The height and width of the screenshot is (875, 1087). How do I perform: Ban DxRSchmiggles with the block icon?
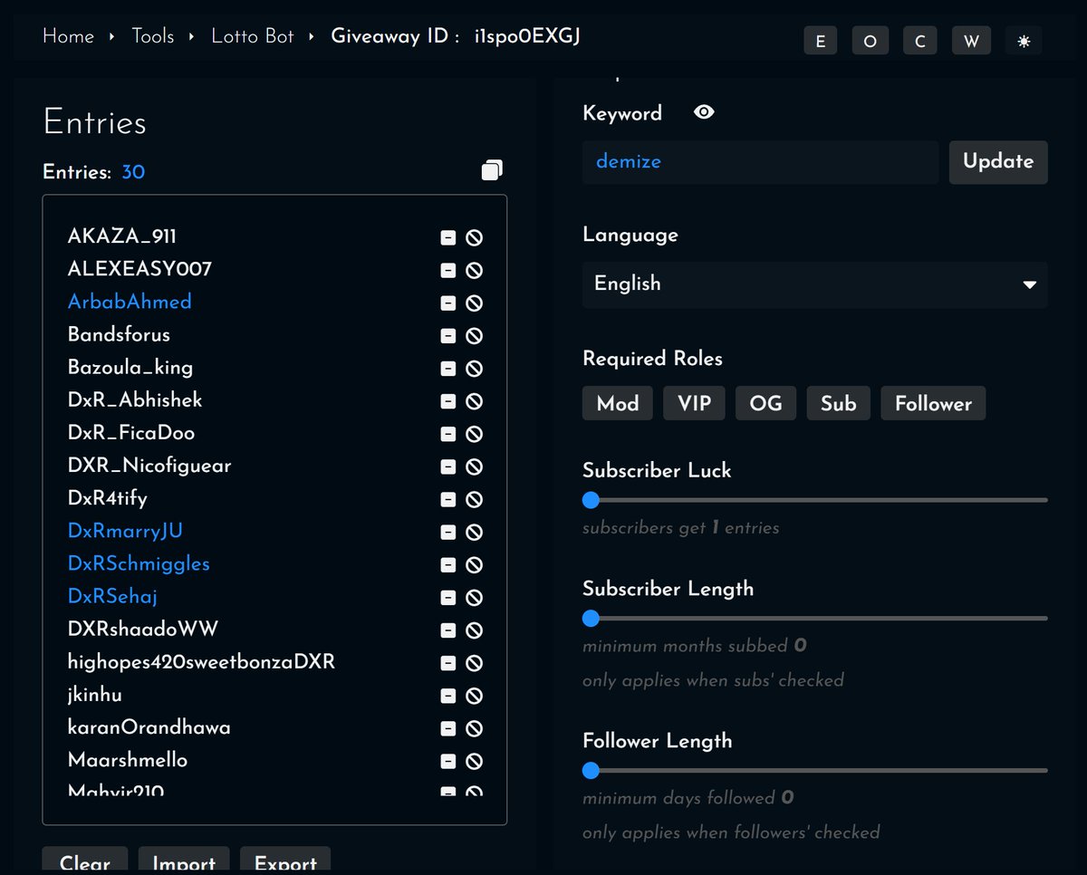click(474, 564)
